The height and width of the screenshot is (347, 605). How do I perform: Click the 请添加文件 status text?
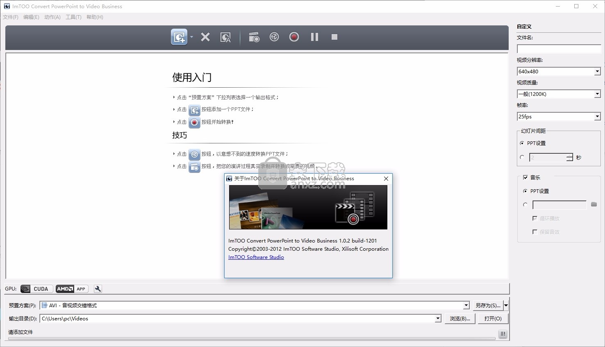[20, 332]
